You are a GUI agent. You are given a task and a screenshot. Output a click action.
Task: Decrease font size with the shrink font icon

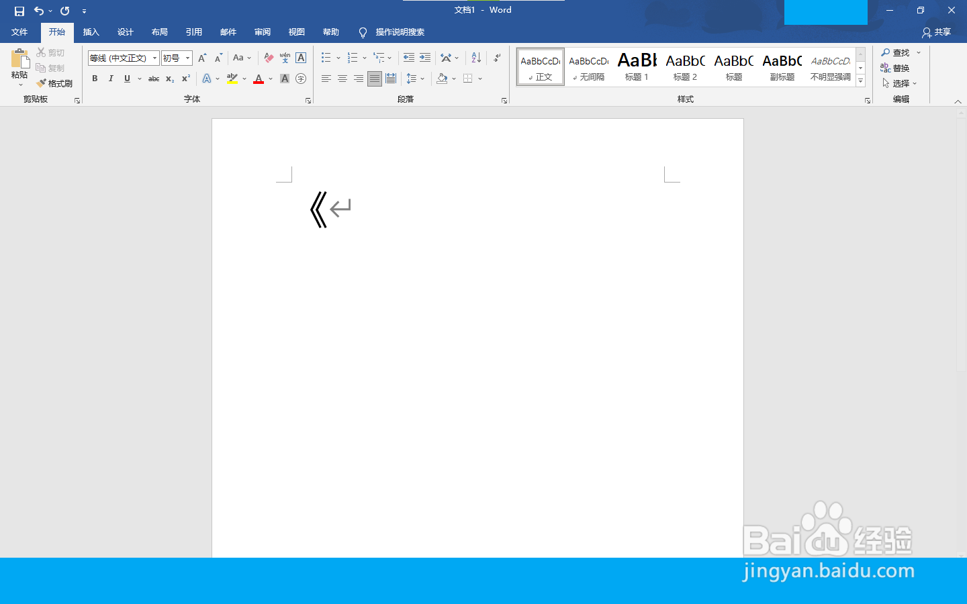pyautogui.click(x=218, y=58)
